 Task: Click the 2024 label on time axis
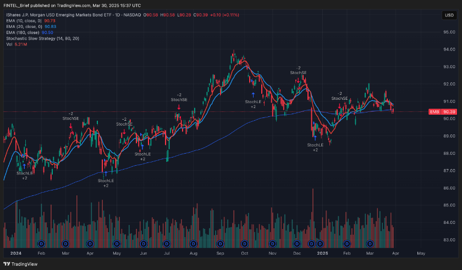tap(15, 253)
